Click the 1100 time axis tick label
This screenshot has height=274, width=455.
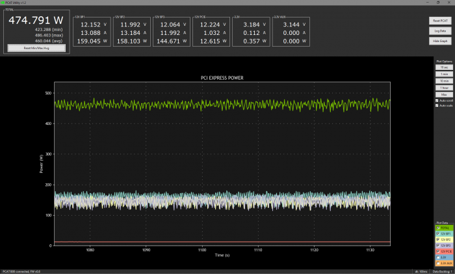click(x=202, y=250)
